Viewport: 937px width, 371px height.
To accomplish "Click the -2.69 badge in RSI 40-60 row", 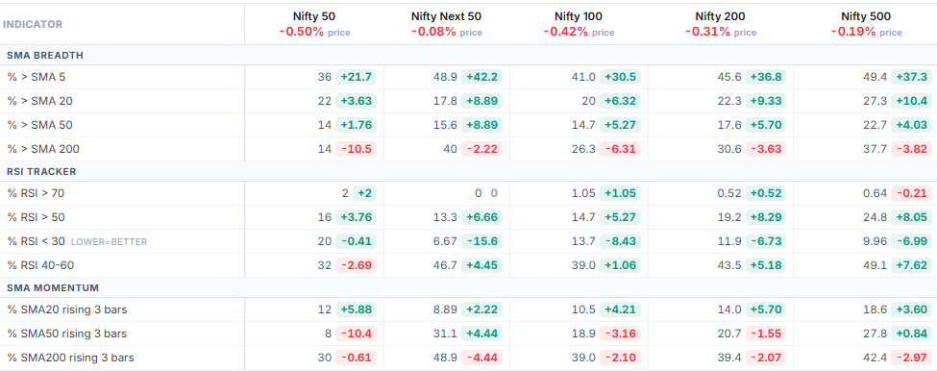I will point(357,265).
